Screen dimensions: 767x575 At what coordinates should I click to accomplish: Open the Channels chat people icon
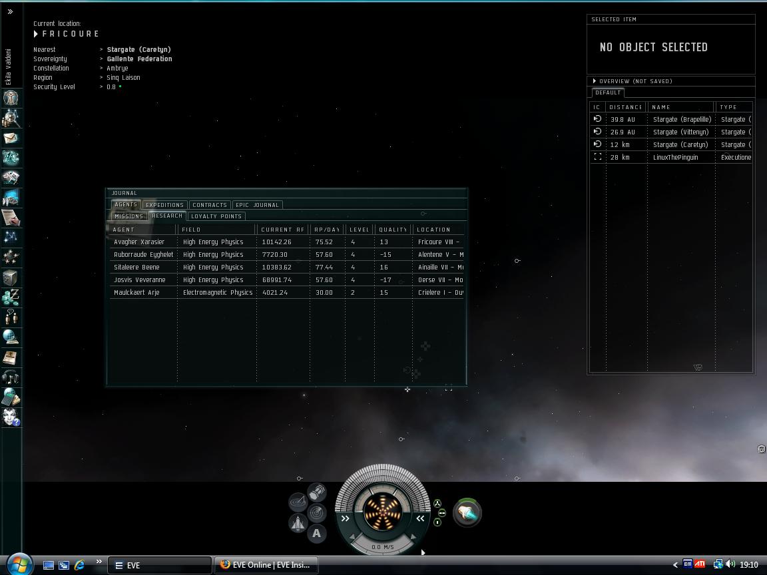(10, 317)
